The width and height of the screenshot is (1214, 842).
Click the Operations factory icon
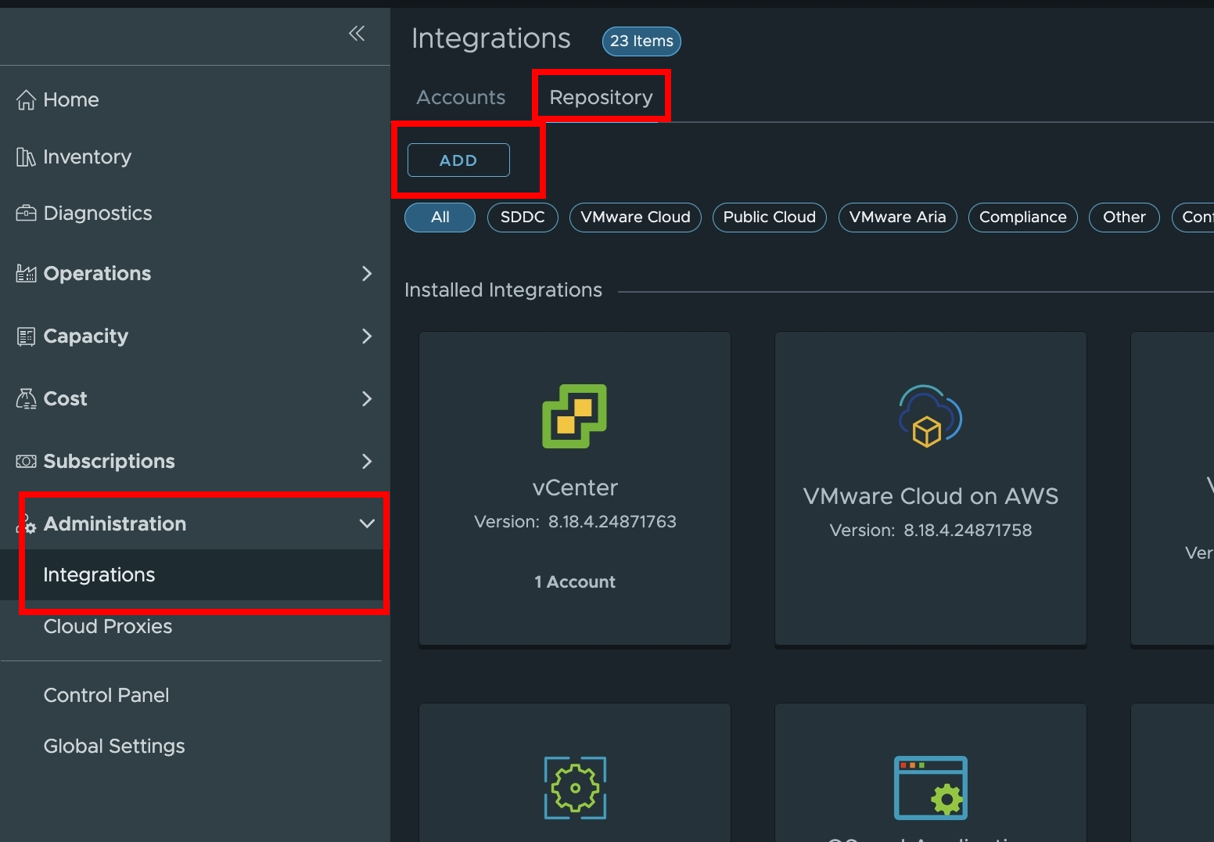point(26,274)
